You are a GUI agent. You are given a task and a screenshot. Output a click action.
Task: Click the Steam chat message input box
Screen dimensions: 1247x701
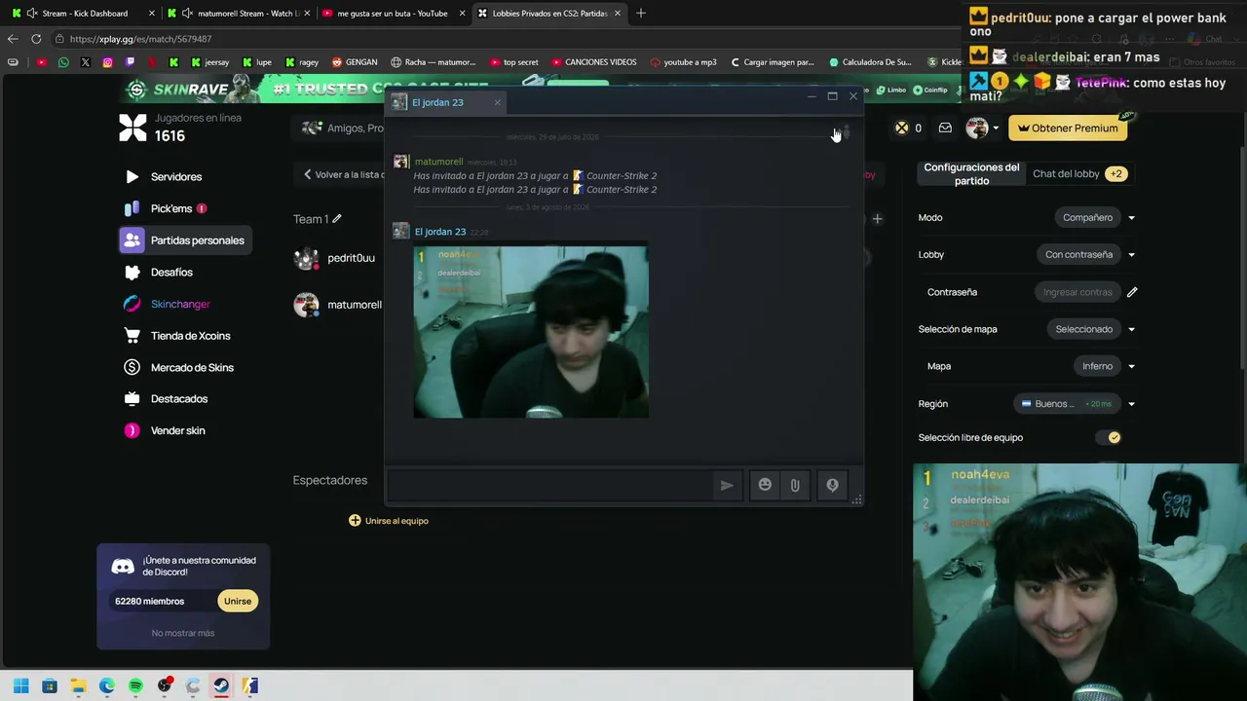pos(550,485)
